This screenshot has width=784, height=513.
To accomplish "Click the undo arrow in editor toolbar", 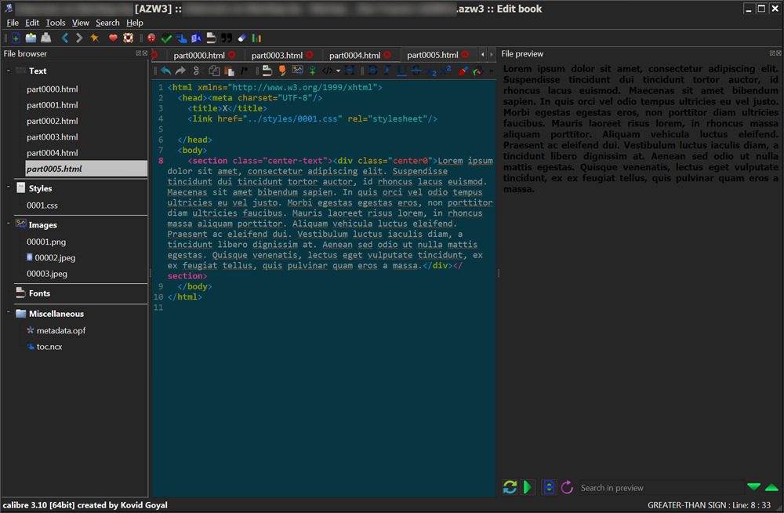I will pos(165,71).
